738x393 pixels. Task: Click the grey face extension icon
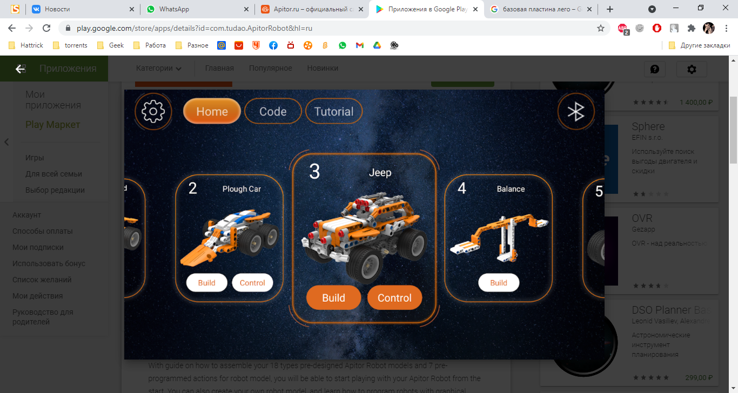tap(640, 28)
